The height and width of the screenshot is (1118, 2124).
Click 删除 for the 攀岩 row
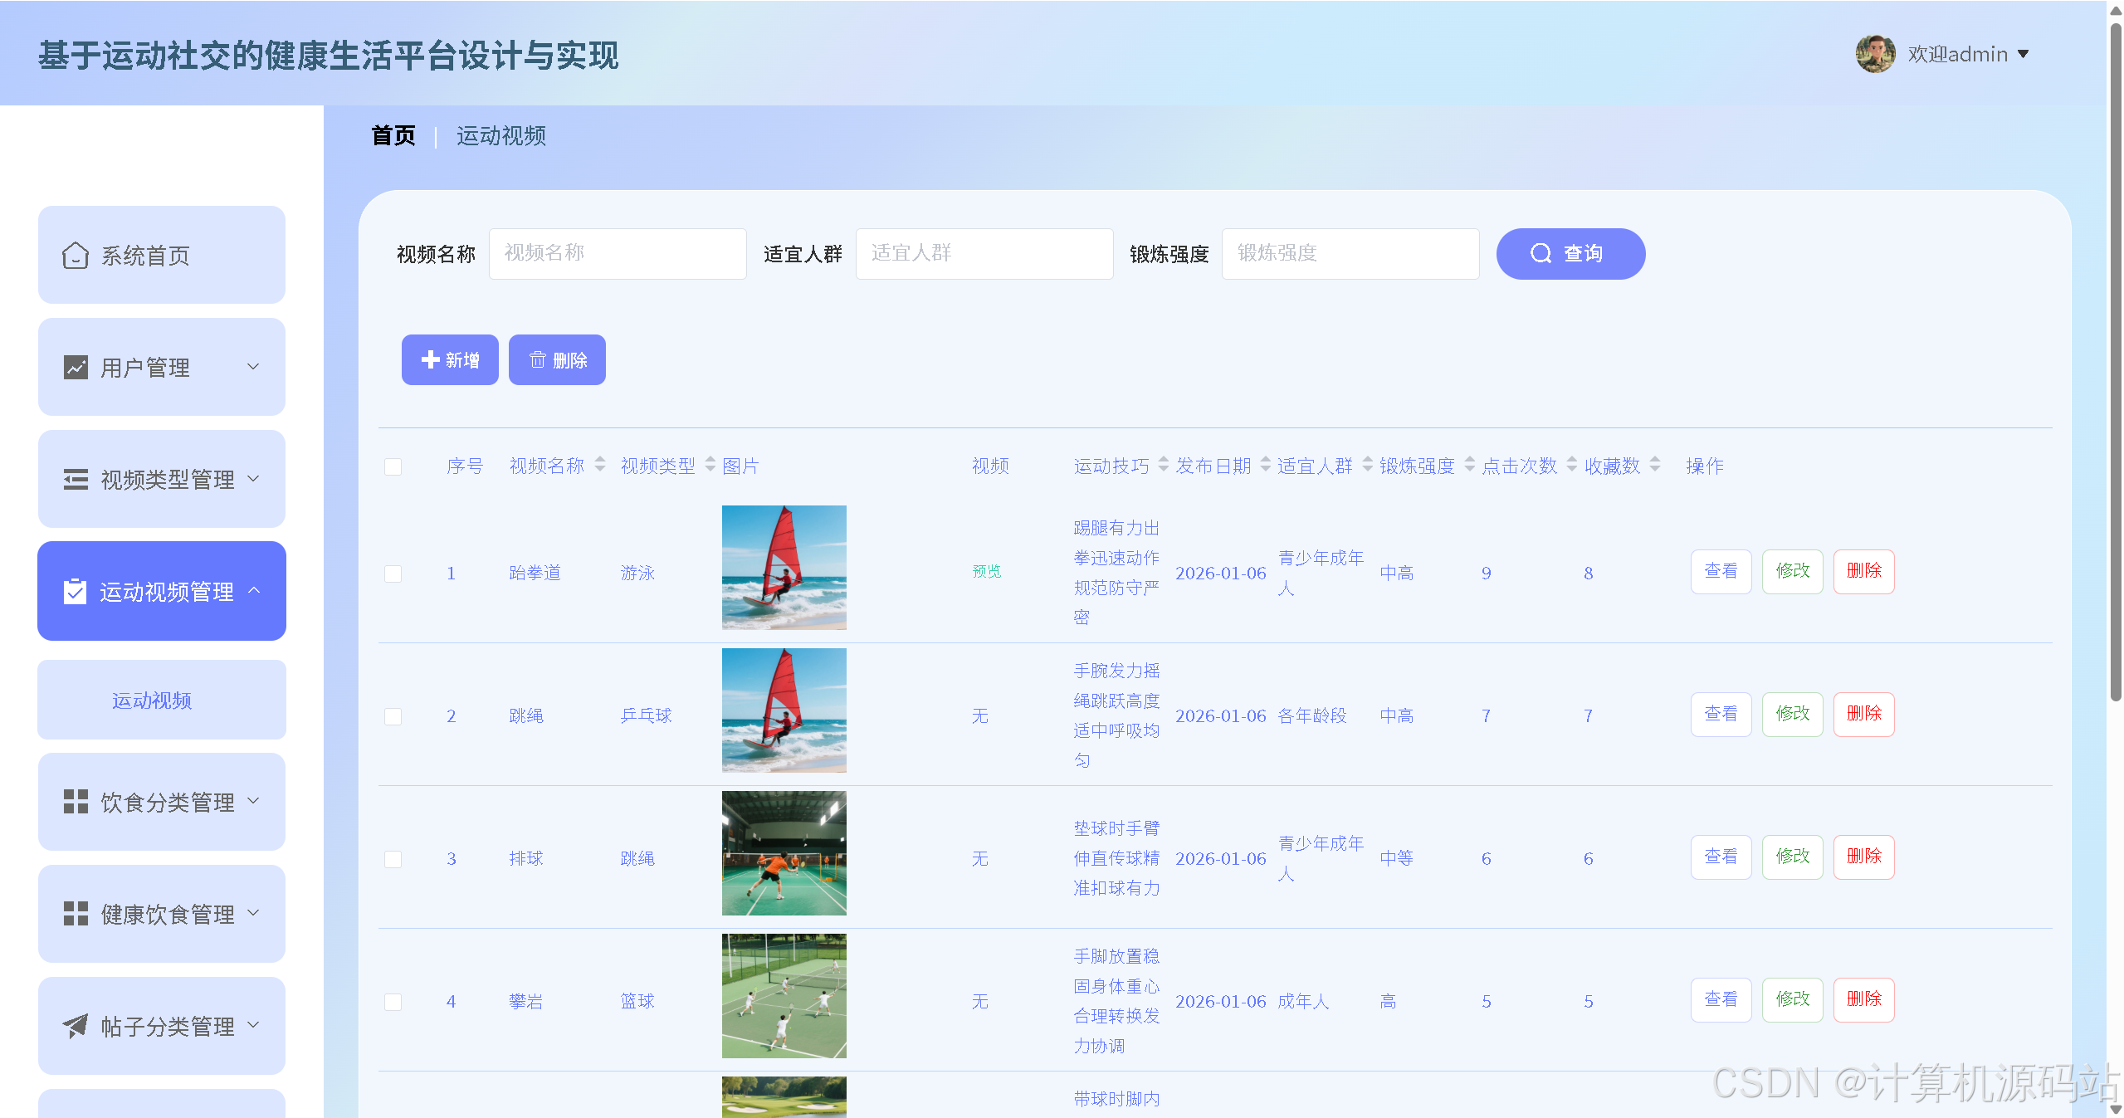1863,999
